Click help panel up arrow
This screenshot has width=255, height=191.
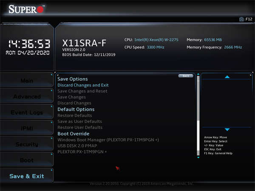coord(227,77)
